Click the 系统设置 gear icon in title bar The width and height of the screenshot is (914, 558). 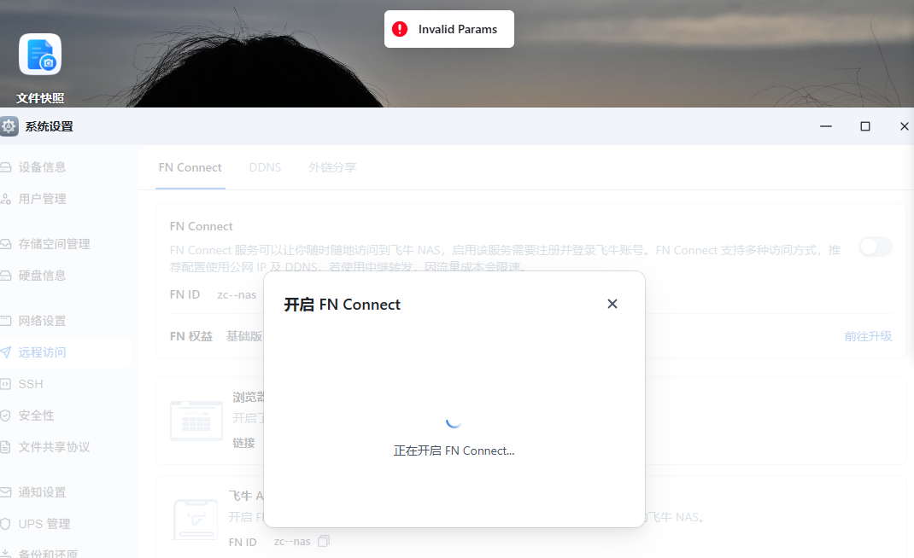point(9,126)
